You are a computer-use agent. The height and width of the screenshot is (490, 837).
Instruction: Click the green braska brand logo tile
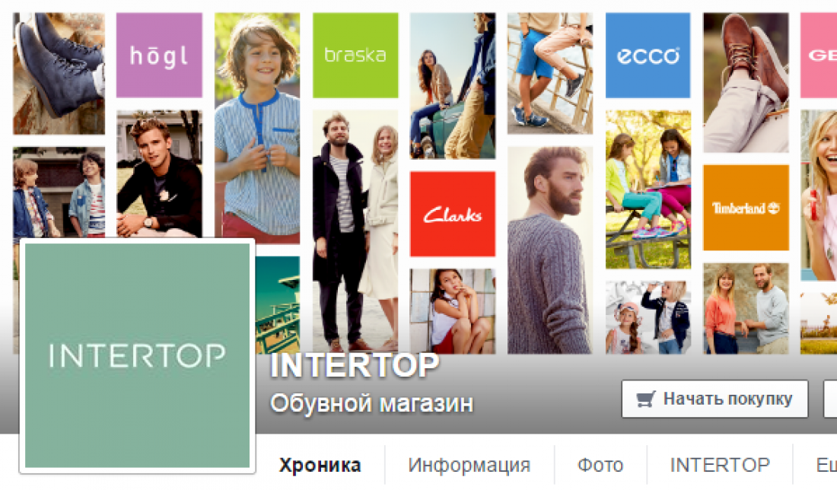(x=355, y=55)
